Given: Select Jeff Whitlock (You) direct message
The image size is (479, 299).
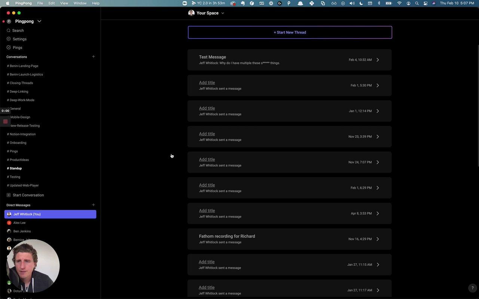Looking at the screenshot, I should (50, 214).
